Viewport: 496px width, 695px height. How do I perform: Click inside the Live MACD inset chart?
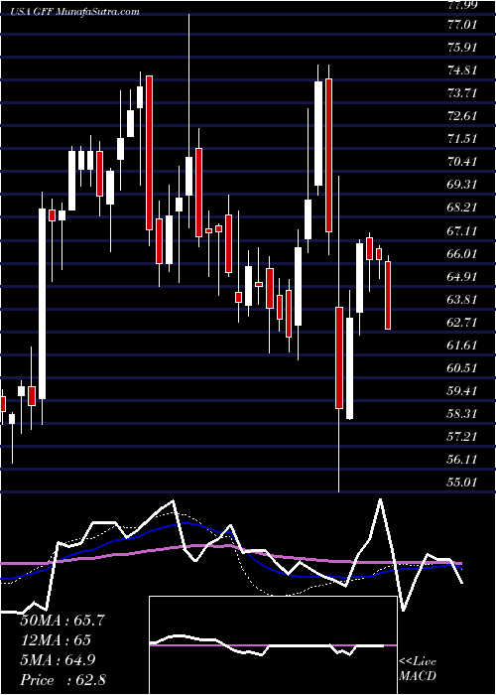[x=273, y=645]
